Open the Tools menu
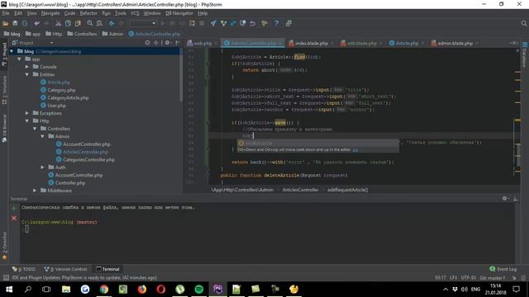This screenshot has height=297, width=529. 121,13
